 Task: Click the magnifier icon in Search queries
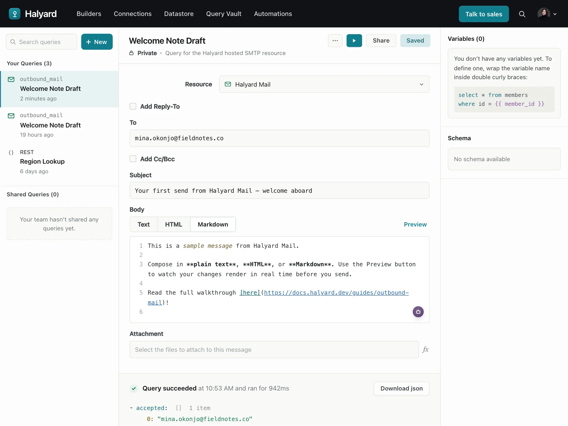pyautogui.click(x=13, y=42)
